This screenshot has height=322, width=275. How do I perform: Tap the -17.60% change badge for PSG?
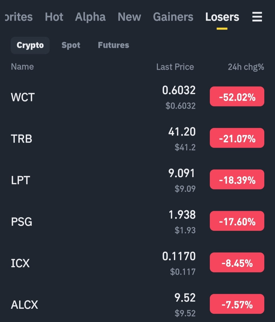pyautogui.click(x=237, y=221)
